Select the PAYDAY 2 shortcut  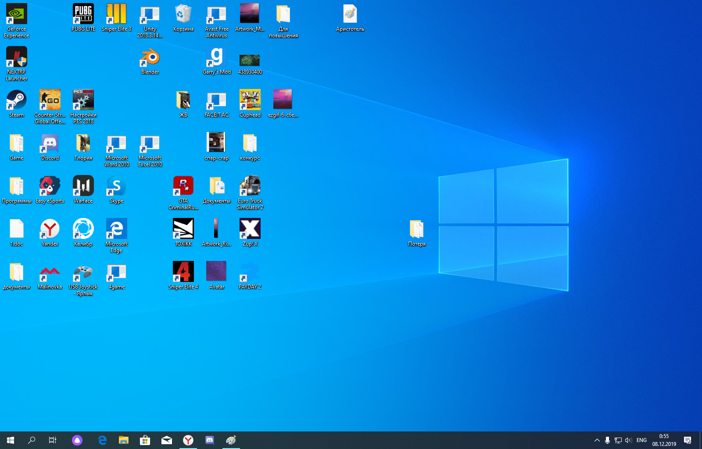(250, 275)
